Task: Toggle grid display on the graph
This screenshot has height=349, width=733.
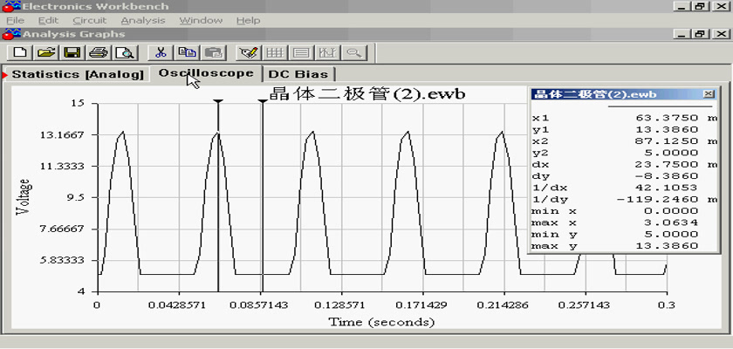Action: pos(275,52)
